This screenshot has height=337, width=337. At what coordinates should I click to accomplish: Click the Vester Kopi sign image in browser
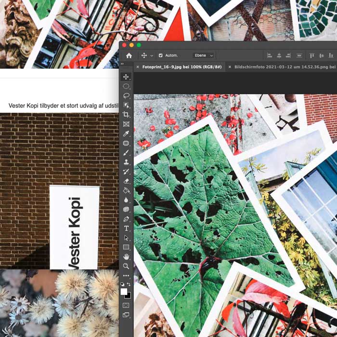click(75, 227)
